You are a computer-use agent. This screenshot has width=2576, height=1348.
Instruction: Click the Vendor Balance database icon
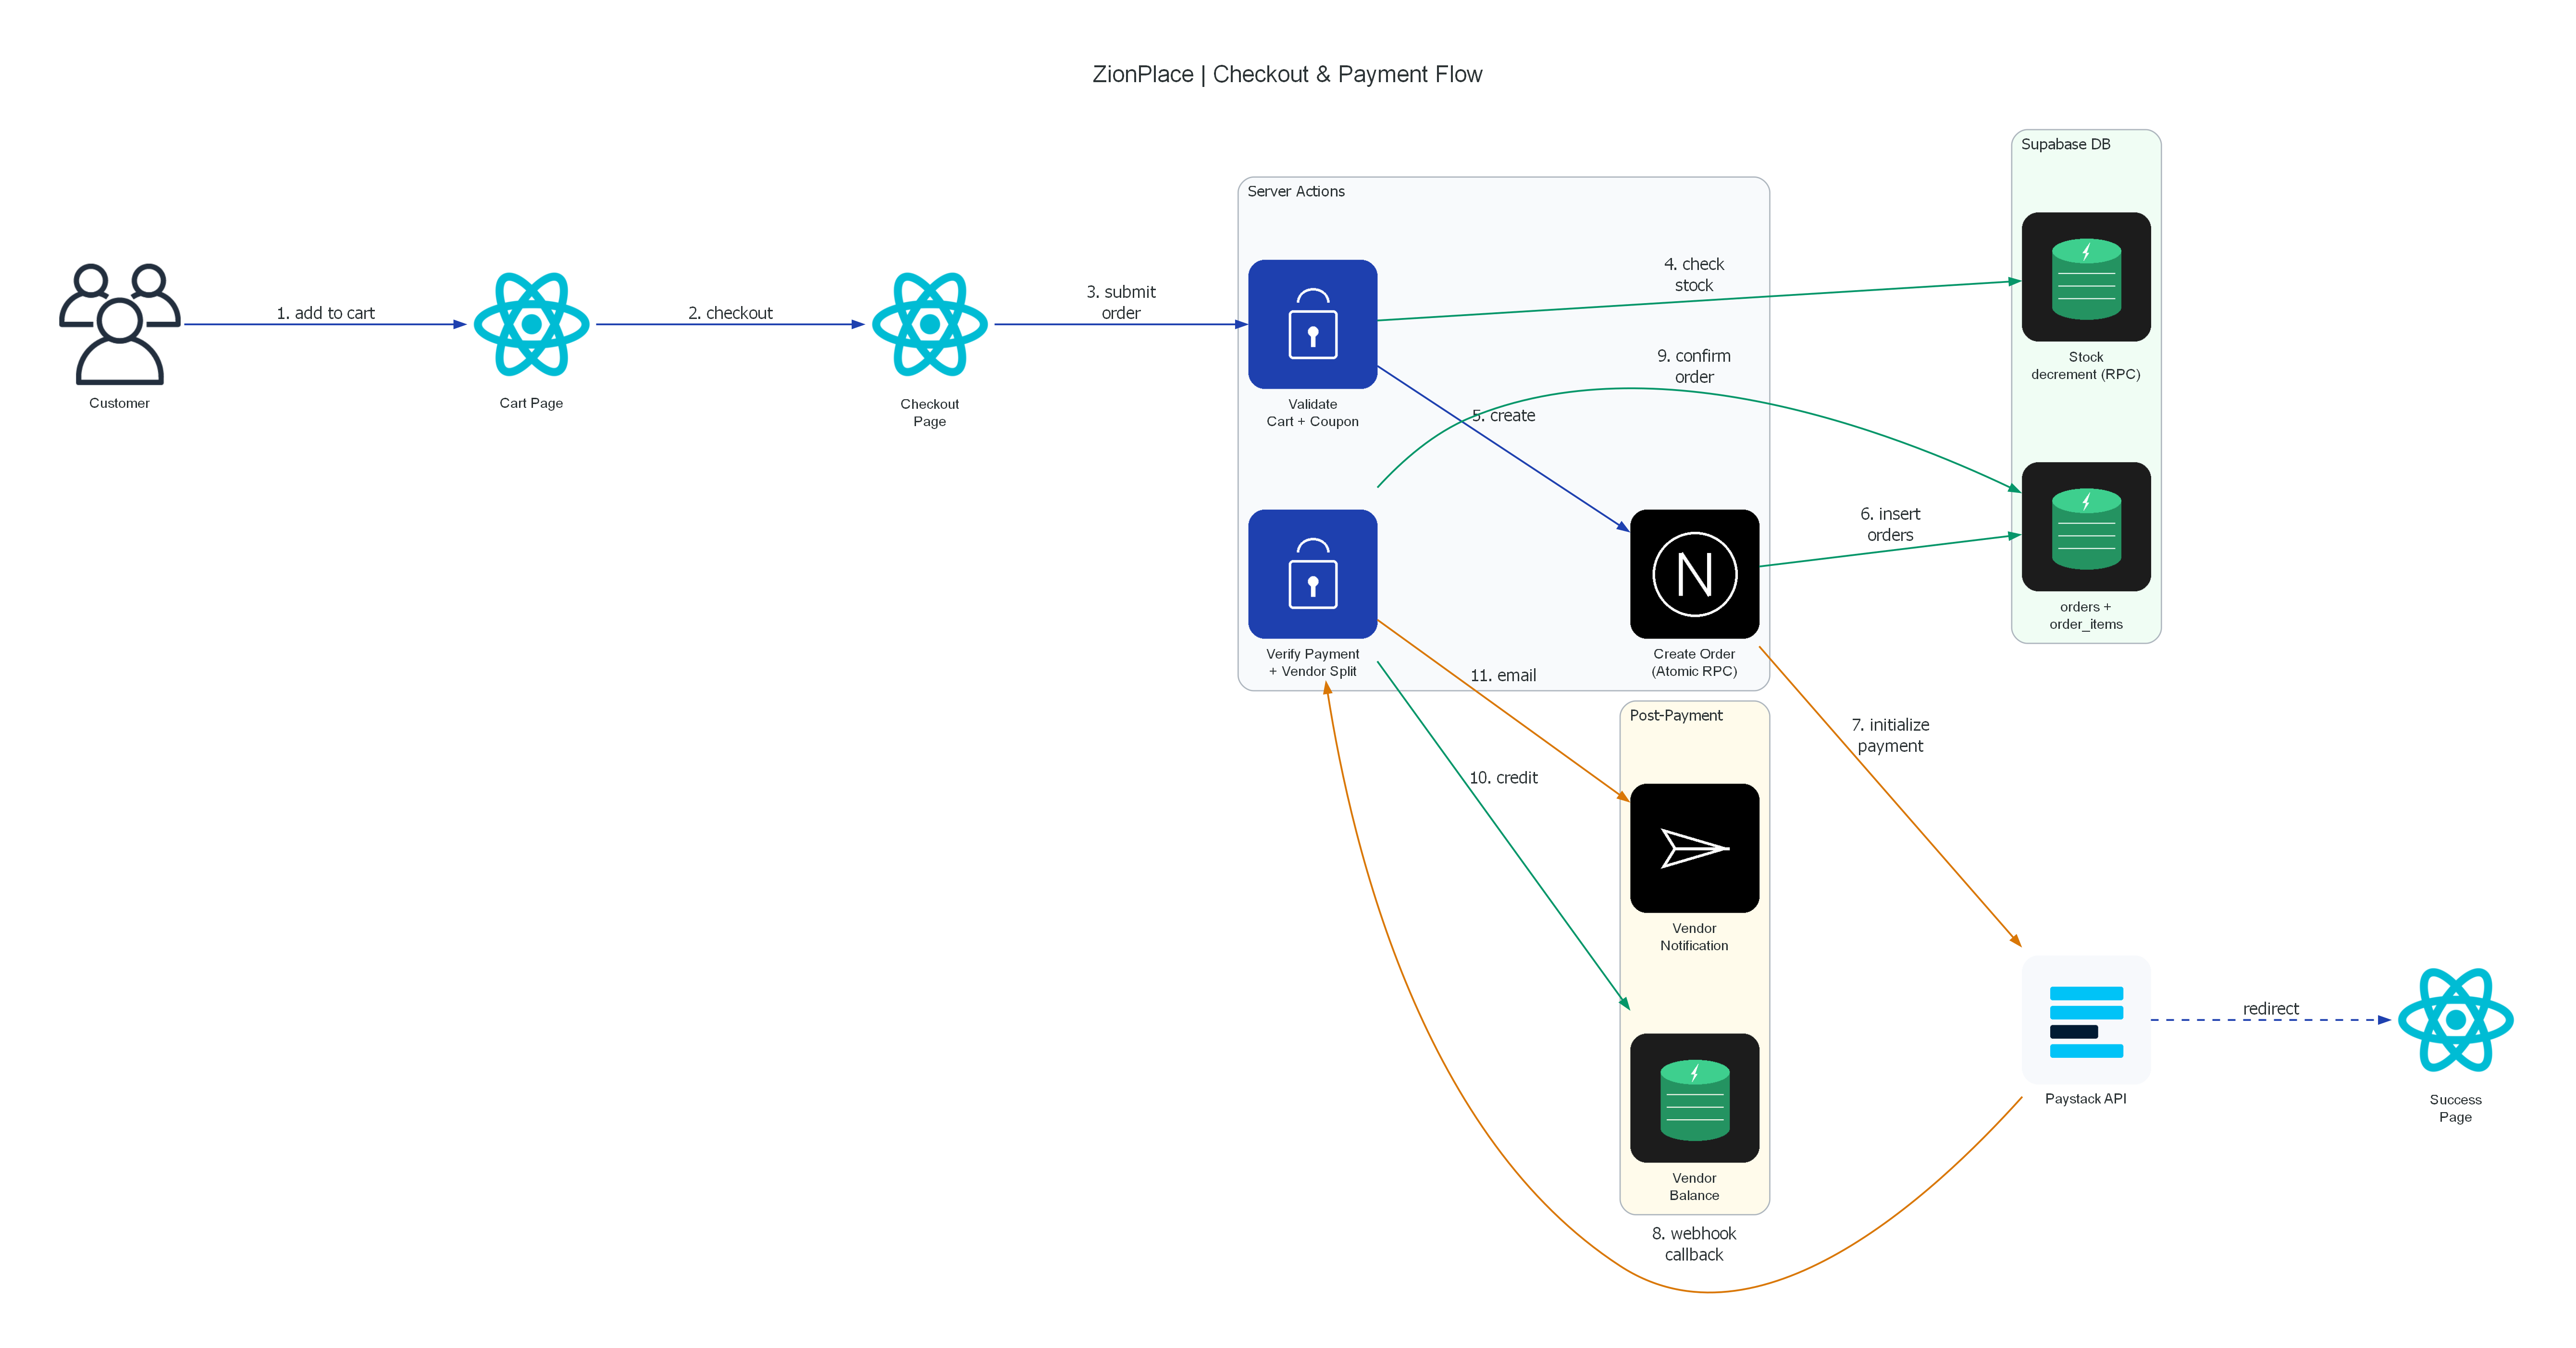[x=1694, y=1097]
